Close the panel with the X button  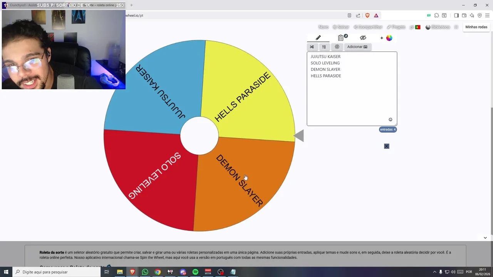click(x=387, y=146)
